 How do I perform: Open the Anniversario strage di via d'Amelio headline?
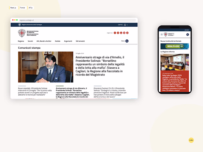tap(100, 66)
